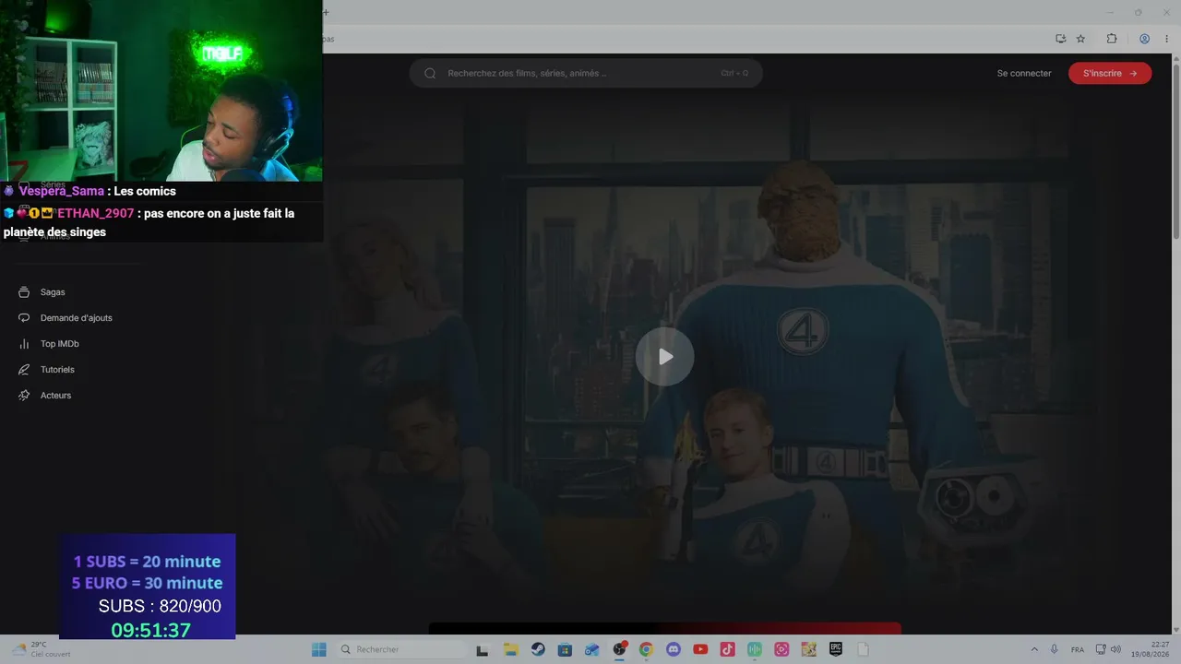
Task: Open Steam from the taskbar
Action: [538, 649]
